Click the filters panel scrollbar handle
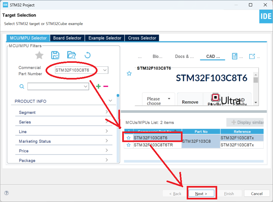This screenshot has width=273, height=202. (118, 95)
